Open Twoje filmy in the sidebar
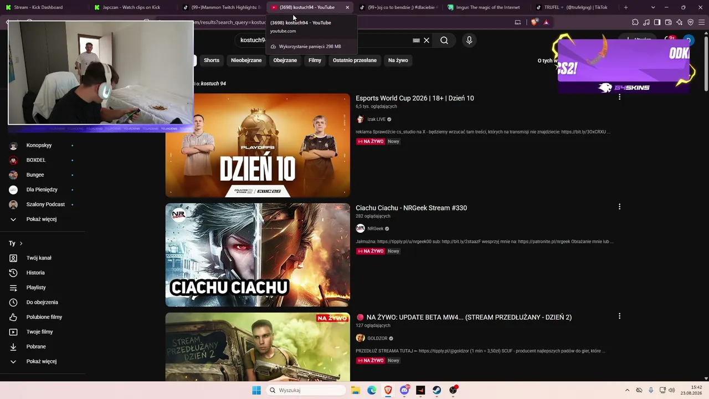The width and height of the screenshot is (709, 399). [42, 332]
